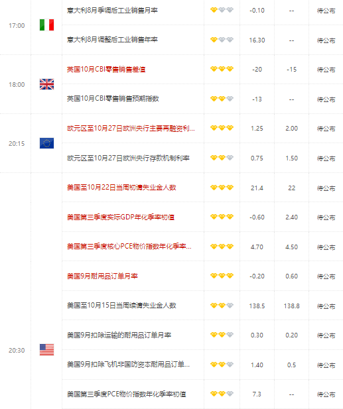Click forecast value 2.00
343x409 pixels.
[291, 129]
